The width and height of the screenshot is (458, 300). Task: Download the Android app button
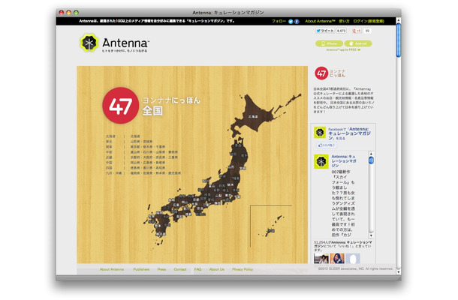tap(358, 43)
